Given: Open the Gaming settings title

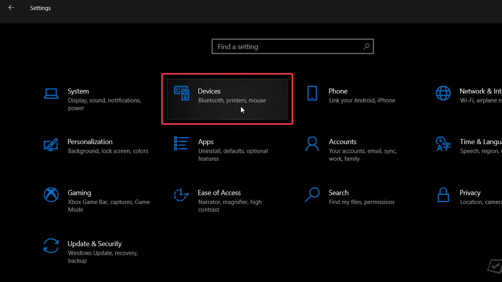Looking at the screenshot, I should (79, 193).
